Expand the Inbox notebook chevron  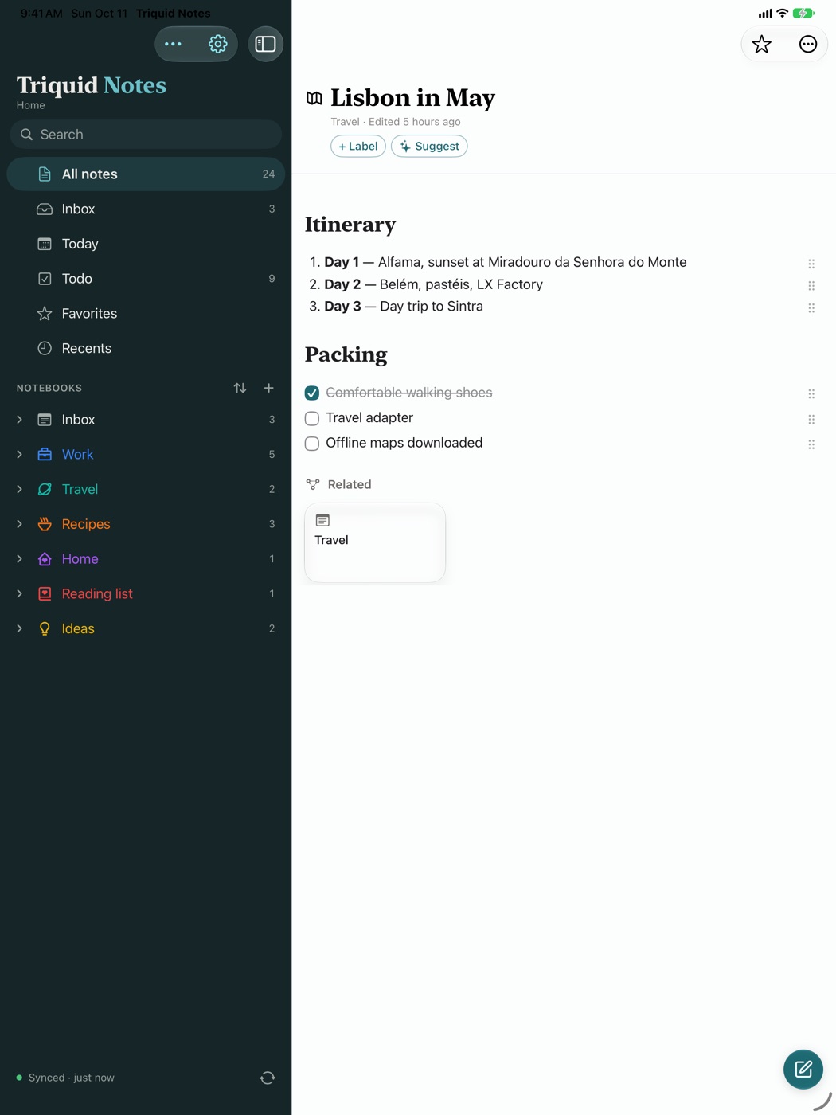click(20, 420)
